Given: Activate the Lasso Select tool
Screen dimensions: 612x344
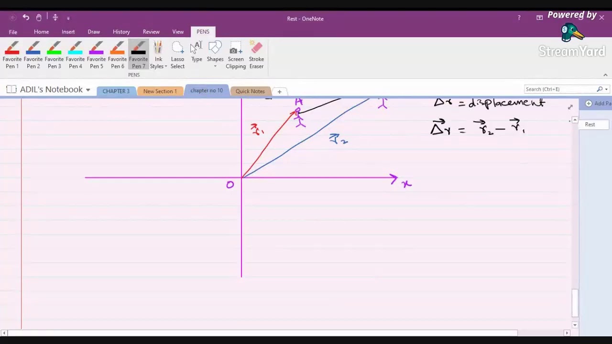Looking at the screenshot, I should [177, 55].
